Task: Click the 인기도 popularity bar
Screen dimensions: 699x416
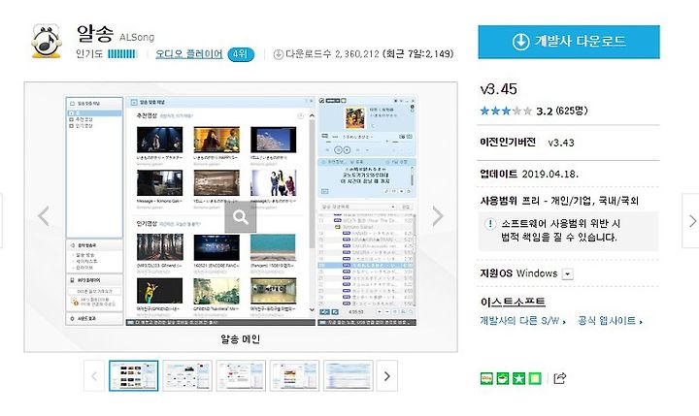Action: tap(122, 54)
